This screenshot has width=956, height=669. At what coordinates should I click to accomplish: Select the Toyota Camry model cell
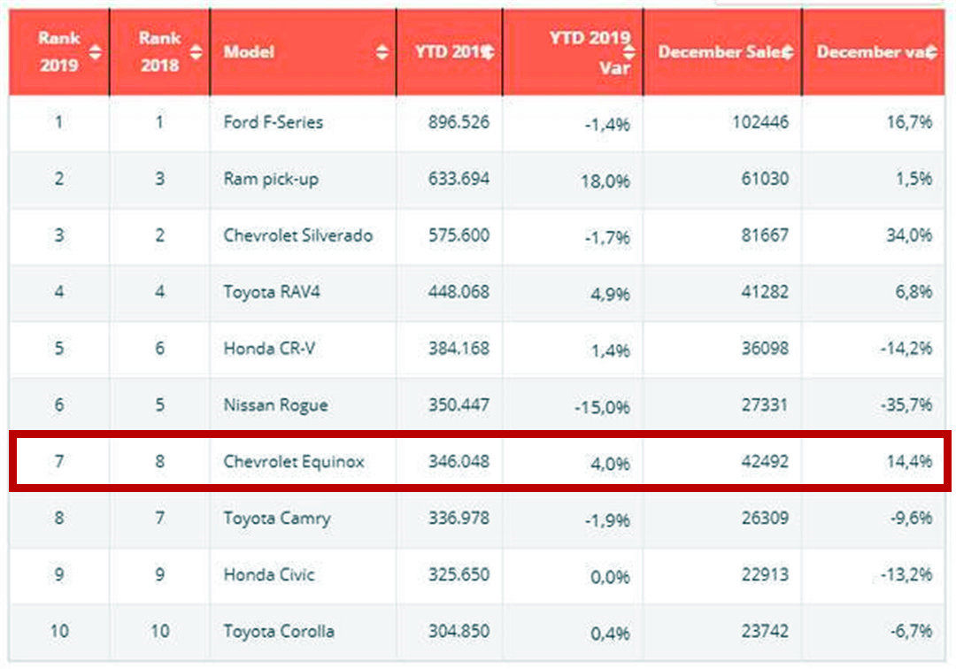click(x=276, y=519)
